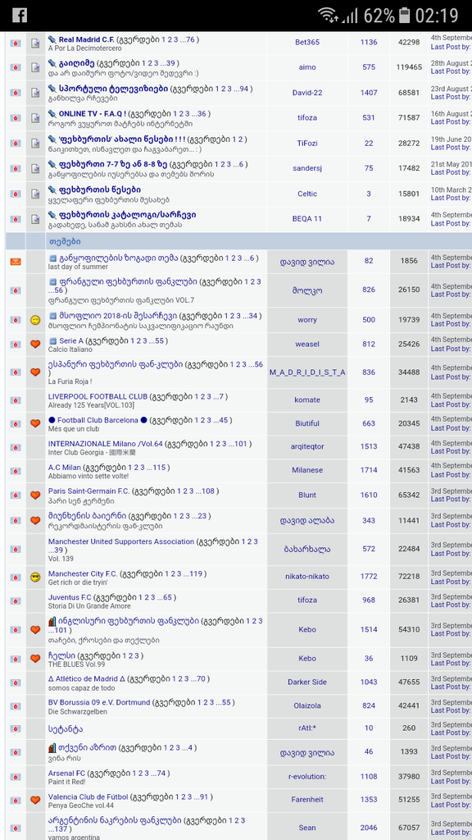472x840 pixels.
Task: Click the heart icon beside Valencia Club de Fútbol
Action: 35,800
